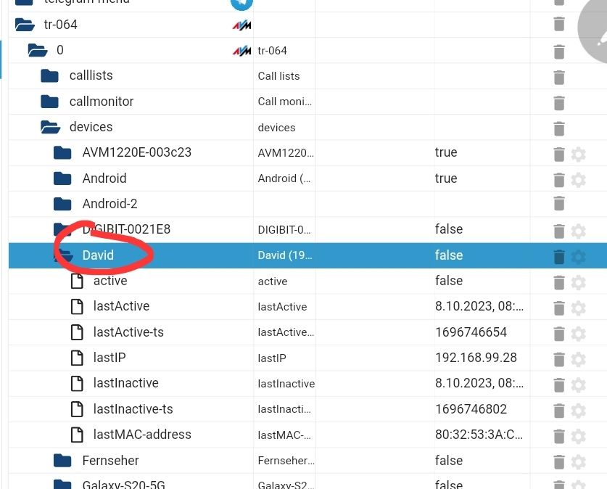Expand the callmonitor folder

point(49,102)
